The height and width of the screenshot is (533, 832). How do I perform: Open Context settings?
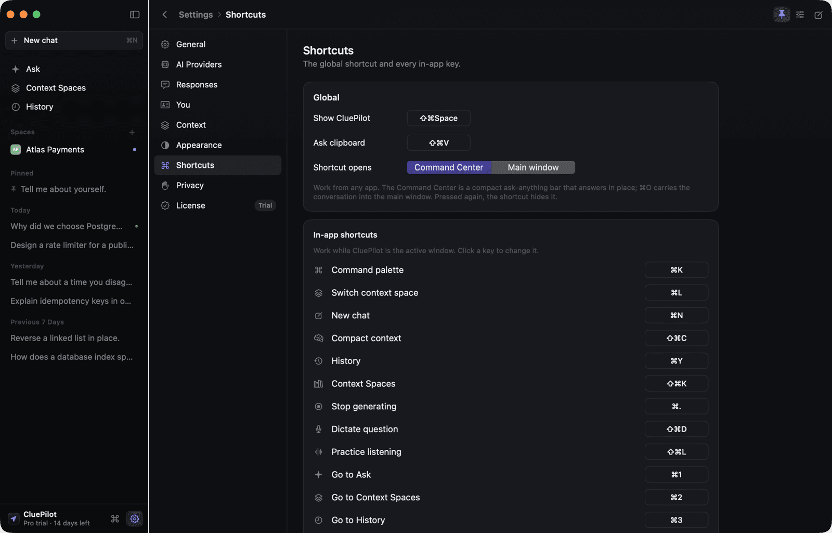tap(218, 125)
